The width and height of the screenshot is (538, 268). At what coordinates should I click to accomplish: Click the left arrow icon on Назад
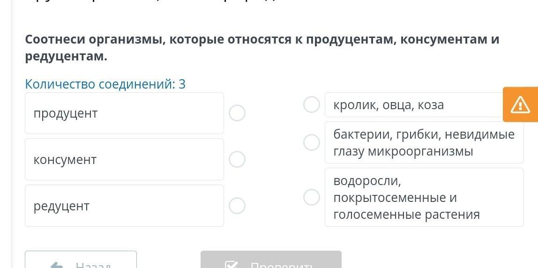click(x=57, y=265)
